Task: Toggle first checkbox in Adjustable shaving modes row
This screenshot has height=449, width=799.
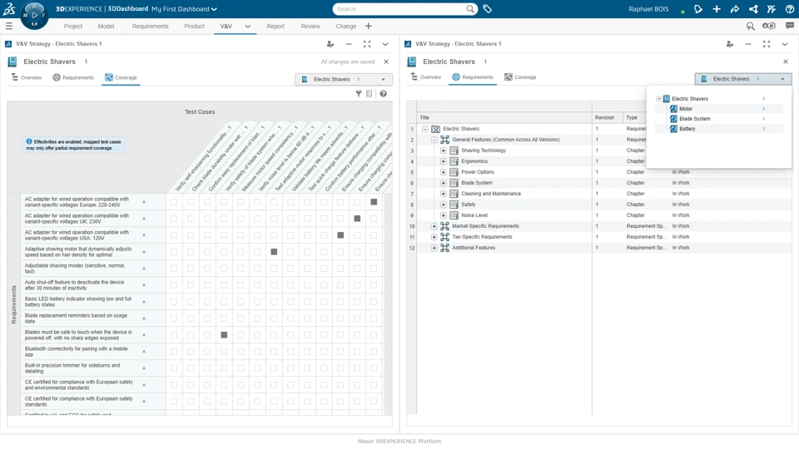Action: (x=174, y=269)
